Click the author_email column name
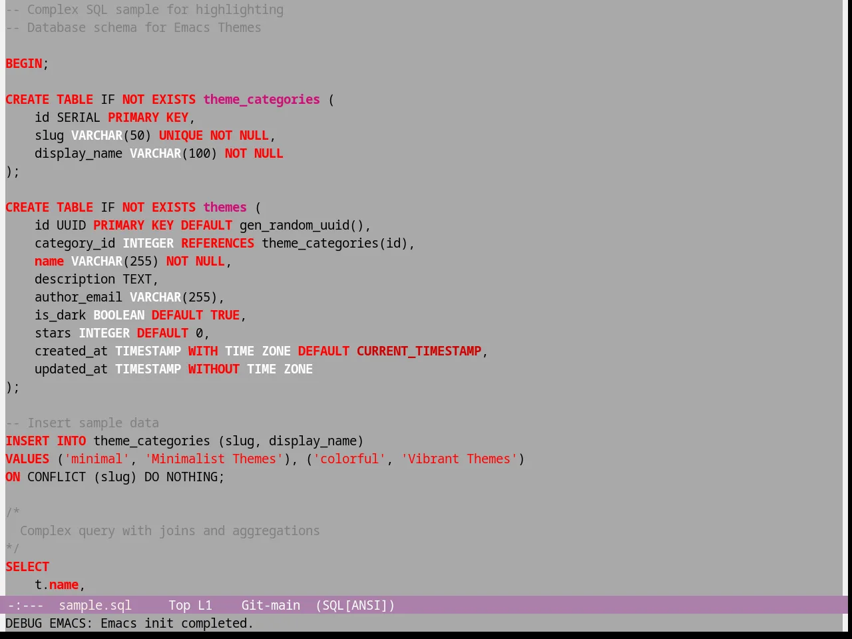The width and height of the screenshot is (852, 639). [x=79, y=298]
